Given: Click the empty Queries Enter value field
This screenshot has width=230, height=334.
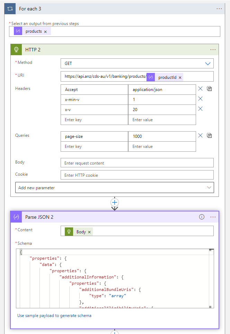Looking at the screenshot, I should pyautogui.click(x=162, y=147).
